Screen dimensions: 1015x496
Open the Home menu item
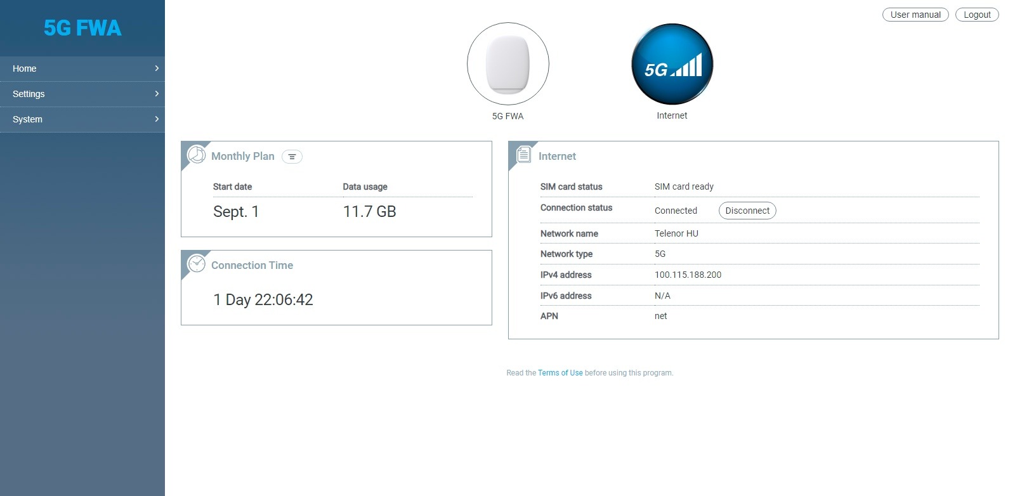(82, 69)
